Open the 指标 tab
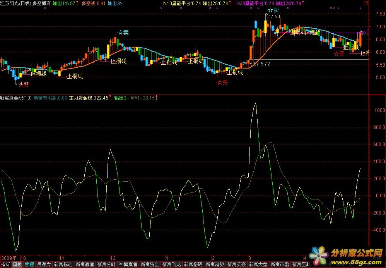This screenshot has width=386, height=268. click(5, 265)
